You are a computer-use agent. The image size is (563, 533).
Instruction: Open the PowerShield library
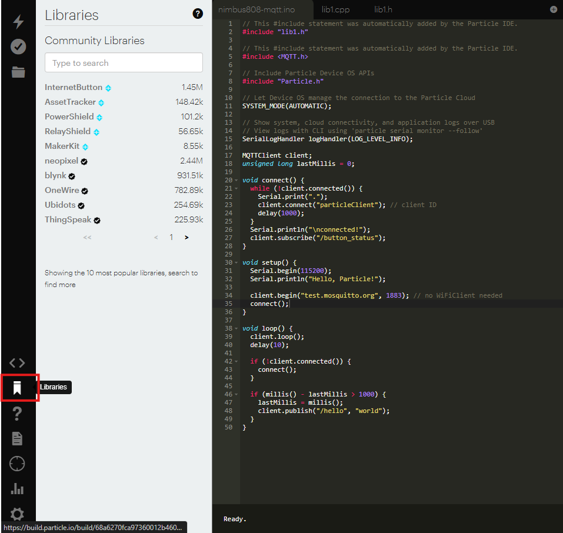[x=69, y=116]
